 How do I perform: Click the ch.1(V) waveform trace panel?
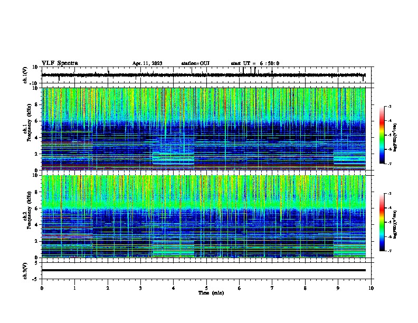[207, 75]
